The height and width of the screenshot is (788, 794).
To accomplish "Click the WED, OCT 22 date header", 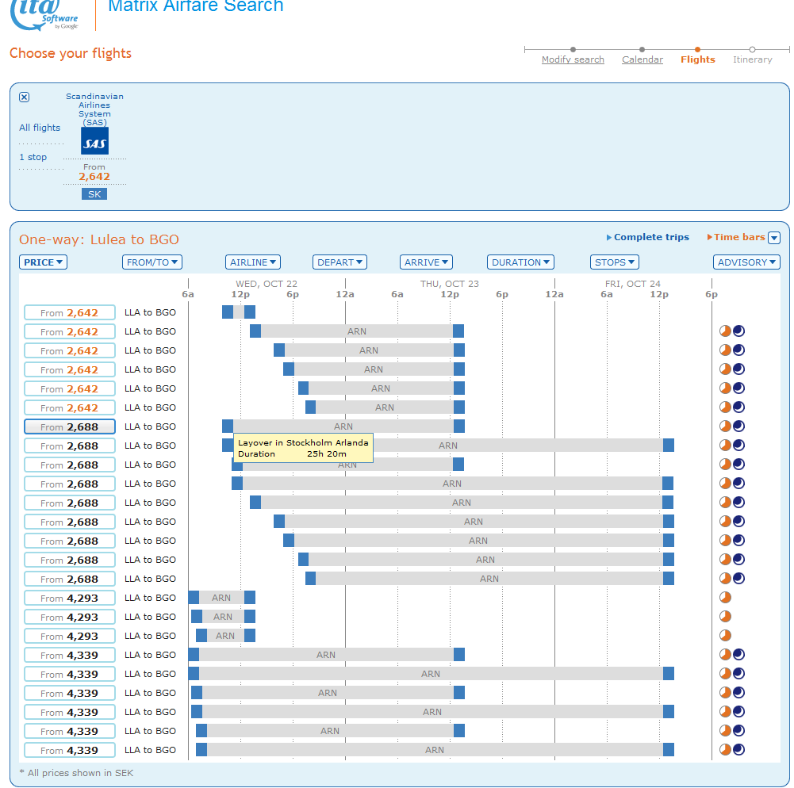I will [267, 284].
